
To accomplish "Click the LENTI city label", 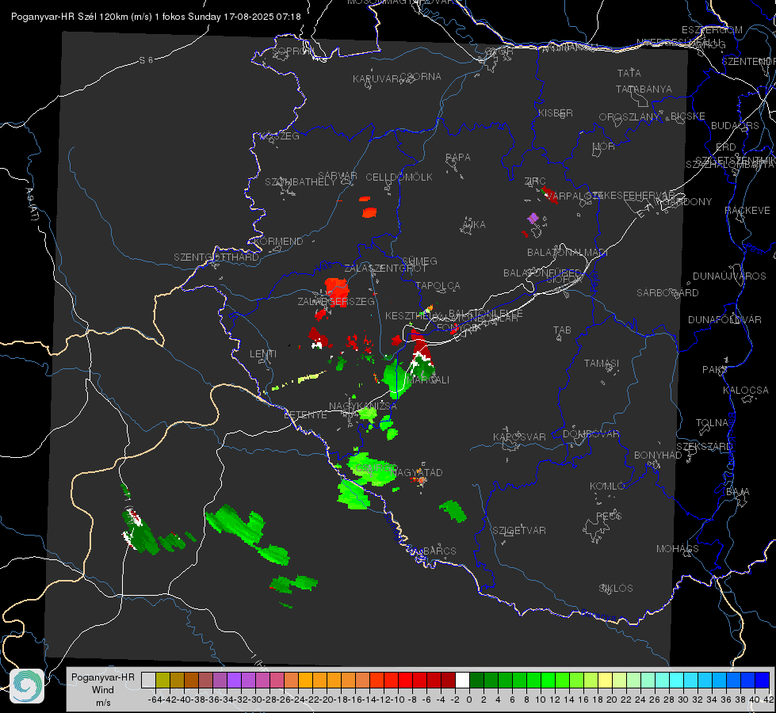I will tap(263, 354).
